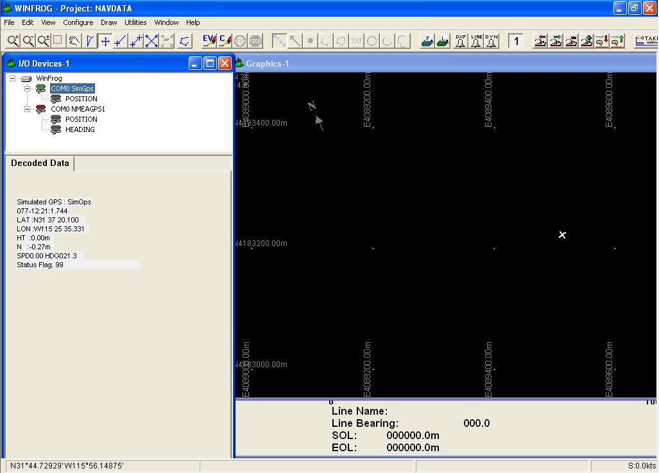Collapse the COM0 NMEAGPS1 branch

coord(28,109)
